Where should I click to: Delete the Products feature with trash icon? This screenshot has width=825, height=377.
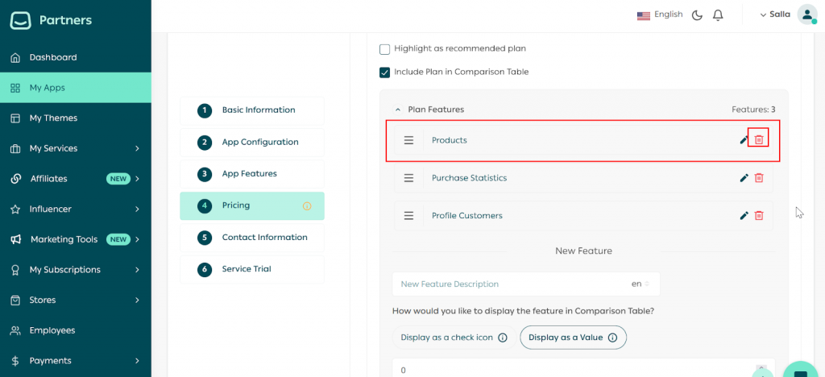pyautogui.click(x=758, y=140)
